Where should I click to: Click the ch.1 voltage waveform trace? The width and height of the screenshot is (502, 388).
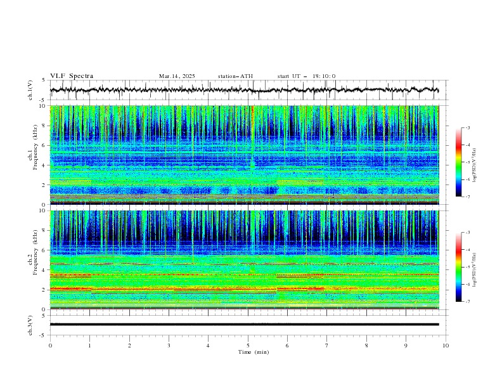[x=244, y=90]
